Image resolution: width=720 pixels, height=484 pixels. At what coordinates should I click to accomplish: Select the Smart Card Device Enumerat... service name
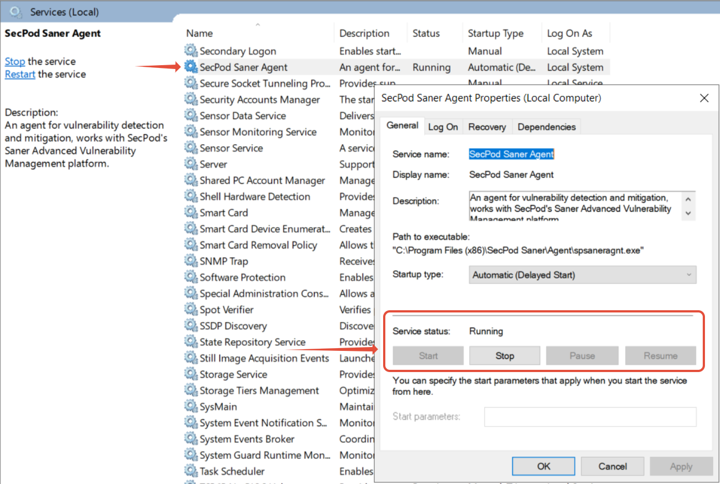[x=265, y=229]
